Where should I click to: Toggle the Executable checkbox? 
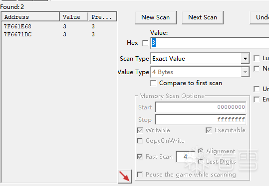pyautogui.click(x=209, y=130)
